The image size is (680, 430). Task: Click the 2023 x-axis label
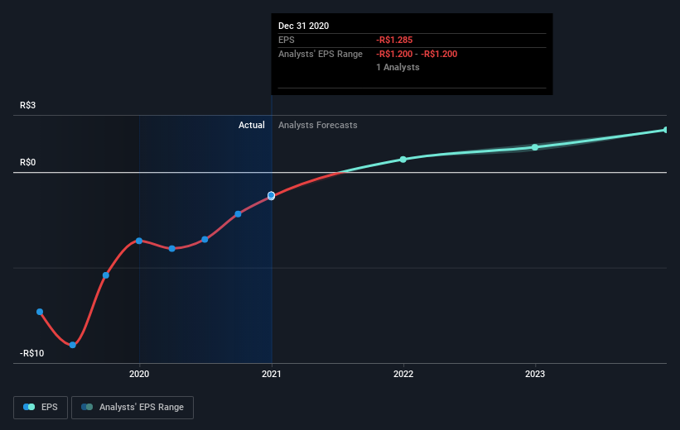(x=535, y=374)
